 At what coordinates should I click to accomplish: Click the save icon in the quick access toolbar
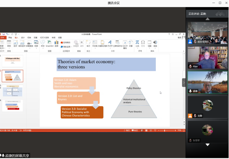point(3,34)
